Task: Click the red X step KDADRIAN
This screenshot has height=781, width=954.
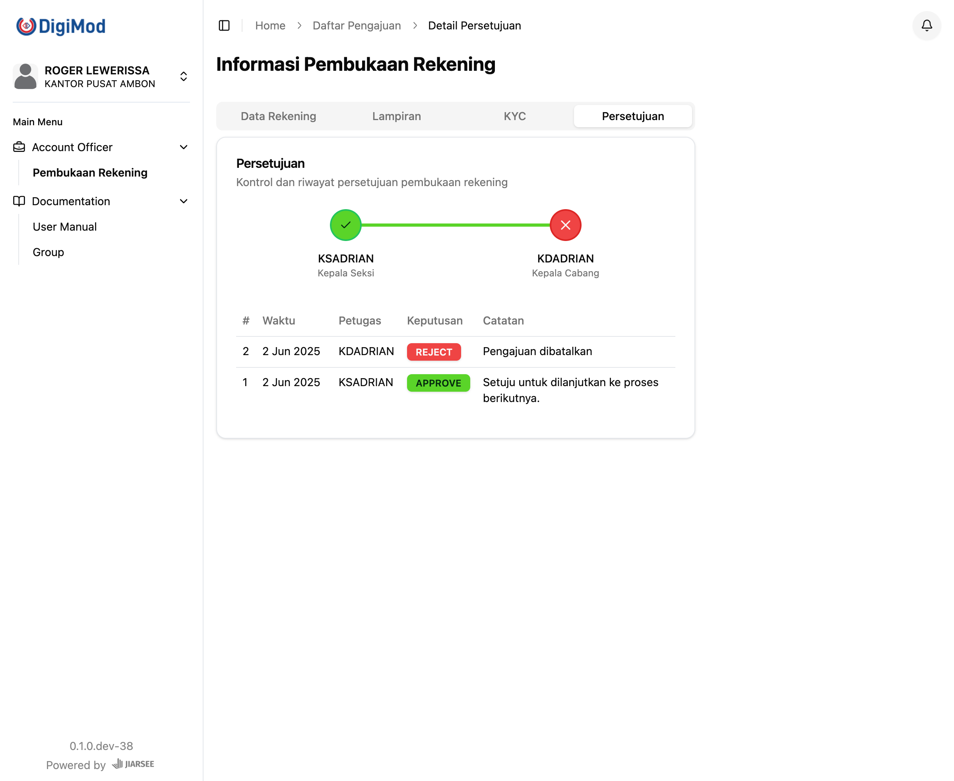Action: coord(565,225)
